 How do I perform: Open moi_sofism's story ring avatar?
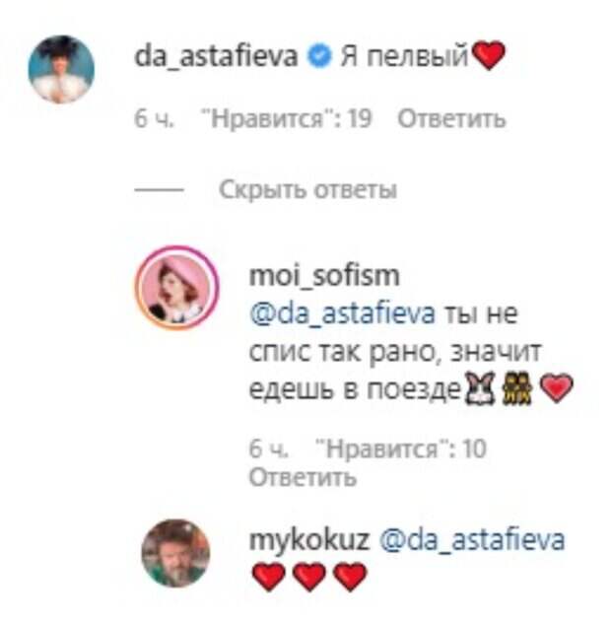pos(176,288)
